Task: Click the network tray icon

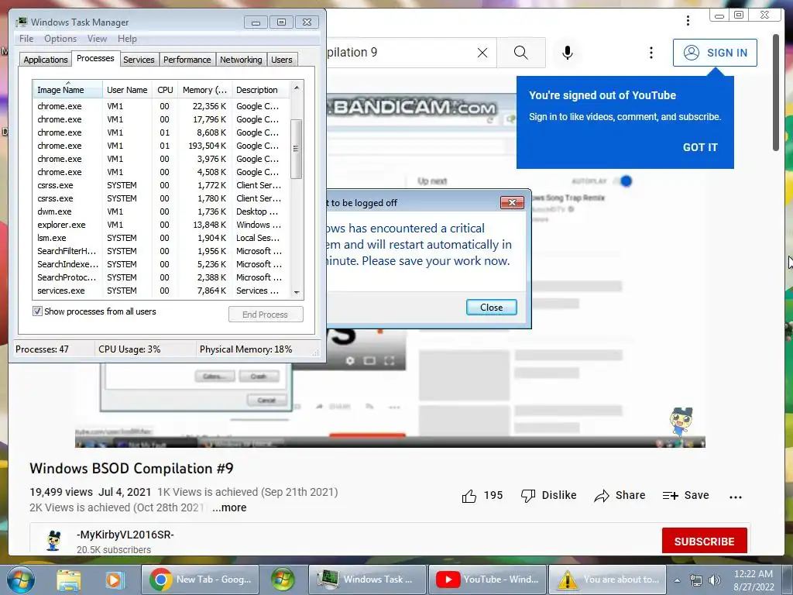Action: click(696, 580)
